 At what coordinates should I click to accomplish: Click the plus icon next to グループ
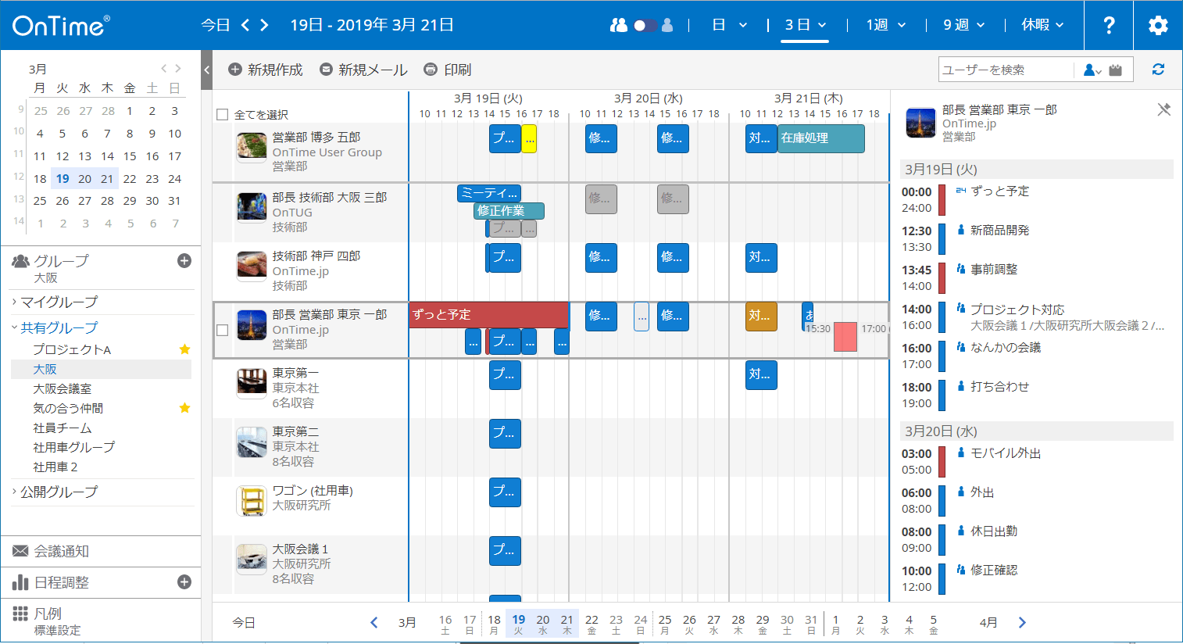pos(185,260)
